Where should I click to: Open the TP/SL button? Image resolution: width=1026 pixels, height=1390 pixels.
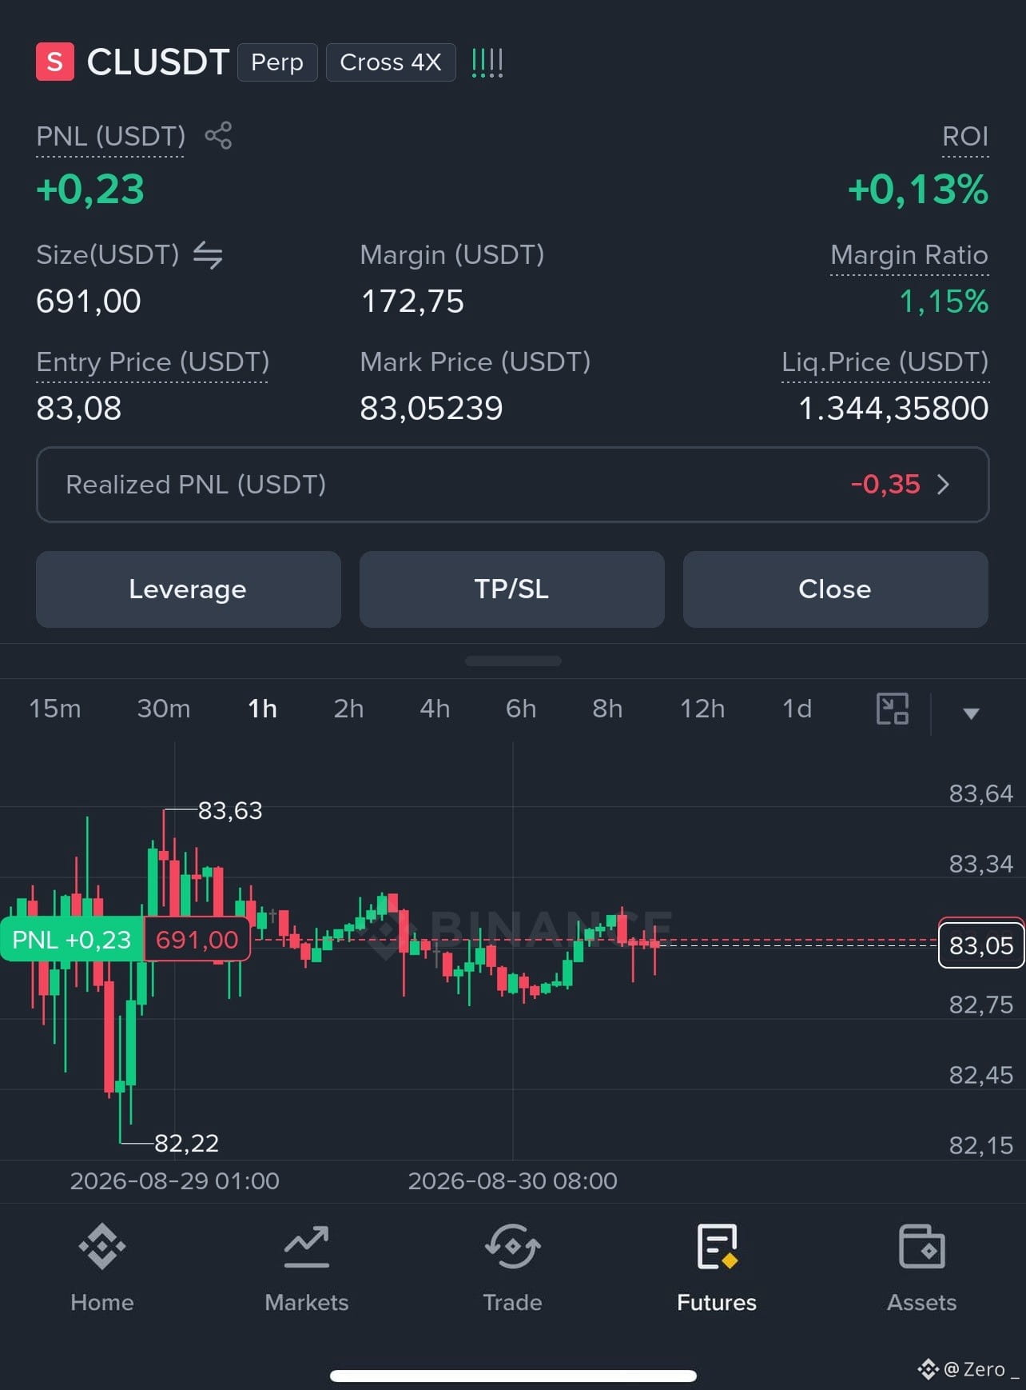(512, 589)
